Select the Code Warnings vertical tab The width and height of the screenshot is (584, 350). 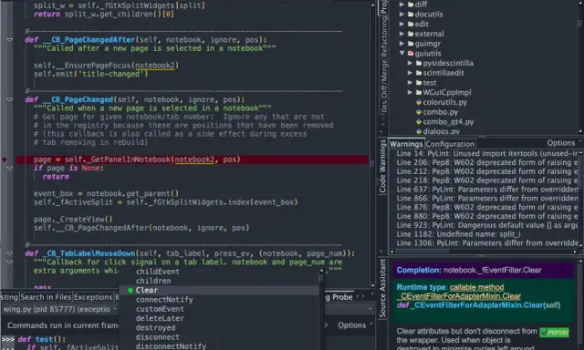(x=382, y=166)
